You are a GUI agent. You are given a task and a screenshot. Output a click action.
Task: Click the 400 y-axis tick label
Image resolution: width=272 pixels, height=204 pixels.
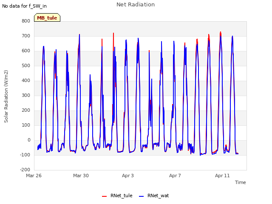click(x=26, y=80)
